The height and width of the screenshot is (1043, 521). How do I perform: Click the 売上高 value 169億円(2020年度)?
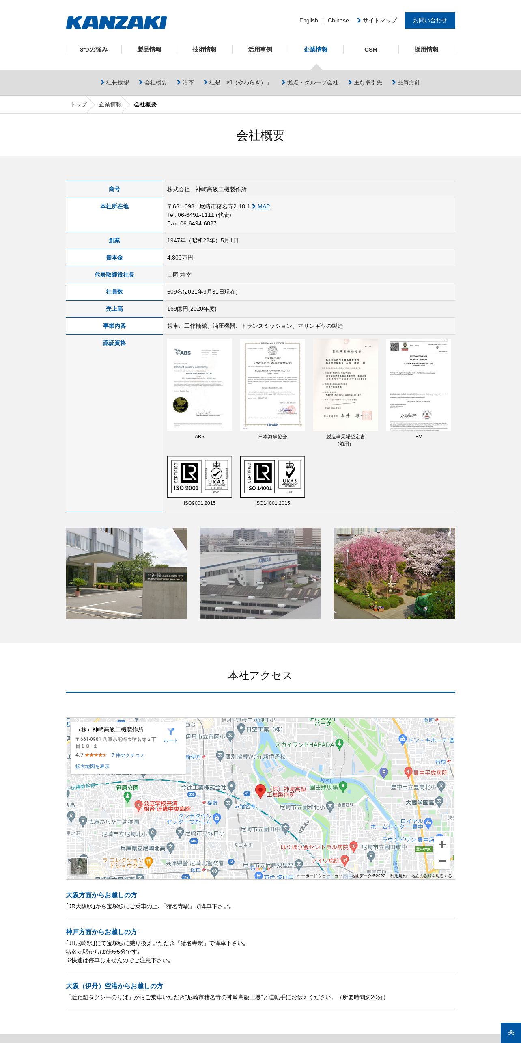192,309
